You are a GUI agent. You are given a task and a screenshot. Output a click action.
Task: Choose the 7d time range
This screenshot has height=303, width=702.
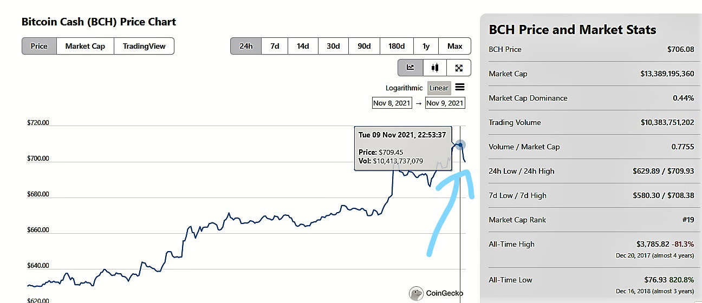275,46
